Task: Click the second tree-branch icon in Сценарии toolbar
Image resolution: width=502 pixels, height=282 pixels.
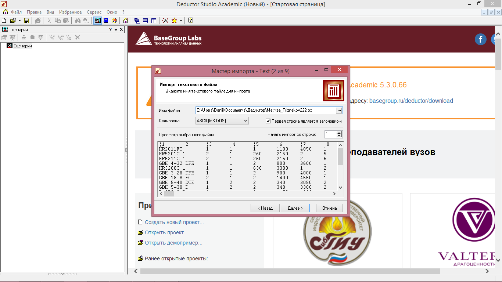Action: [x=61, y=37]
